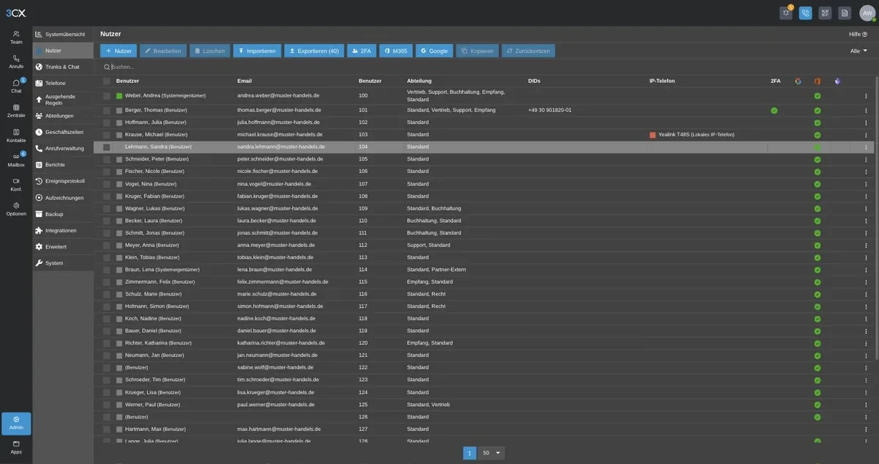This screenshot has height=464, width=879.
Task: Click the Admin icon in sidebar
Action: [x=16, y=424]
